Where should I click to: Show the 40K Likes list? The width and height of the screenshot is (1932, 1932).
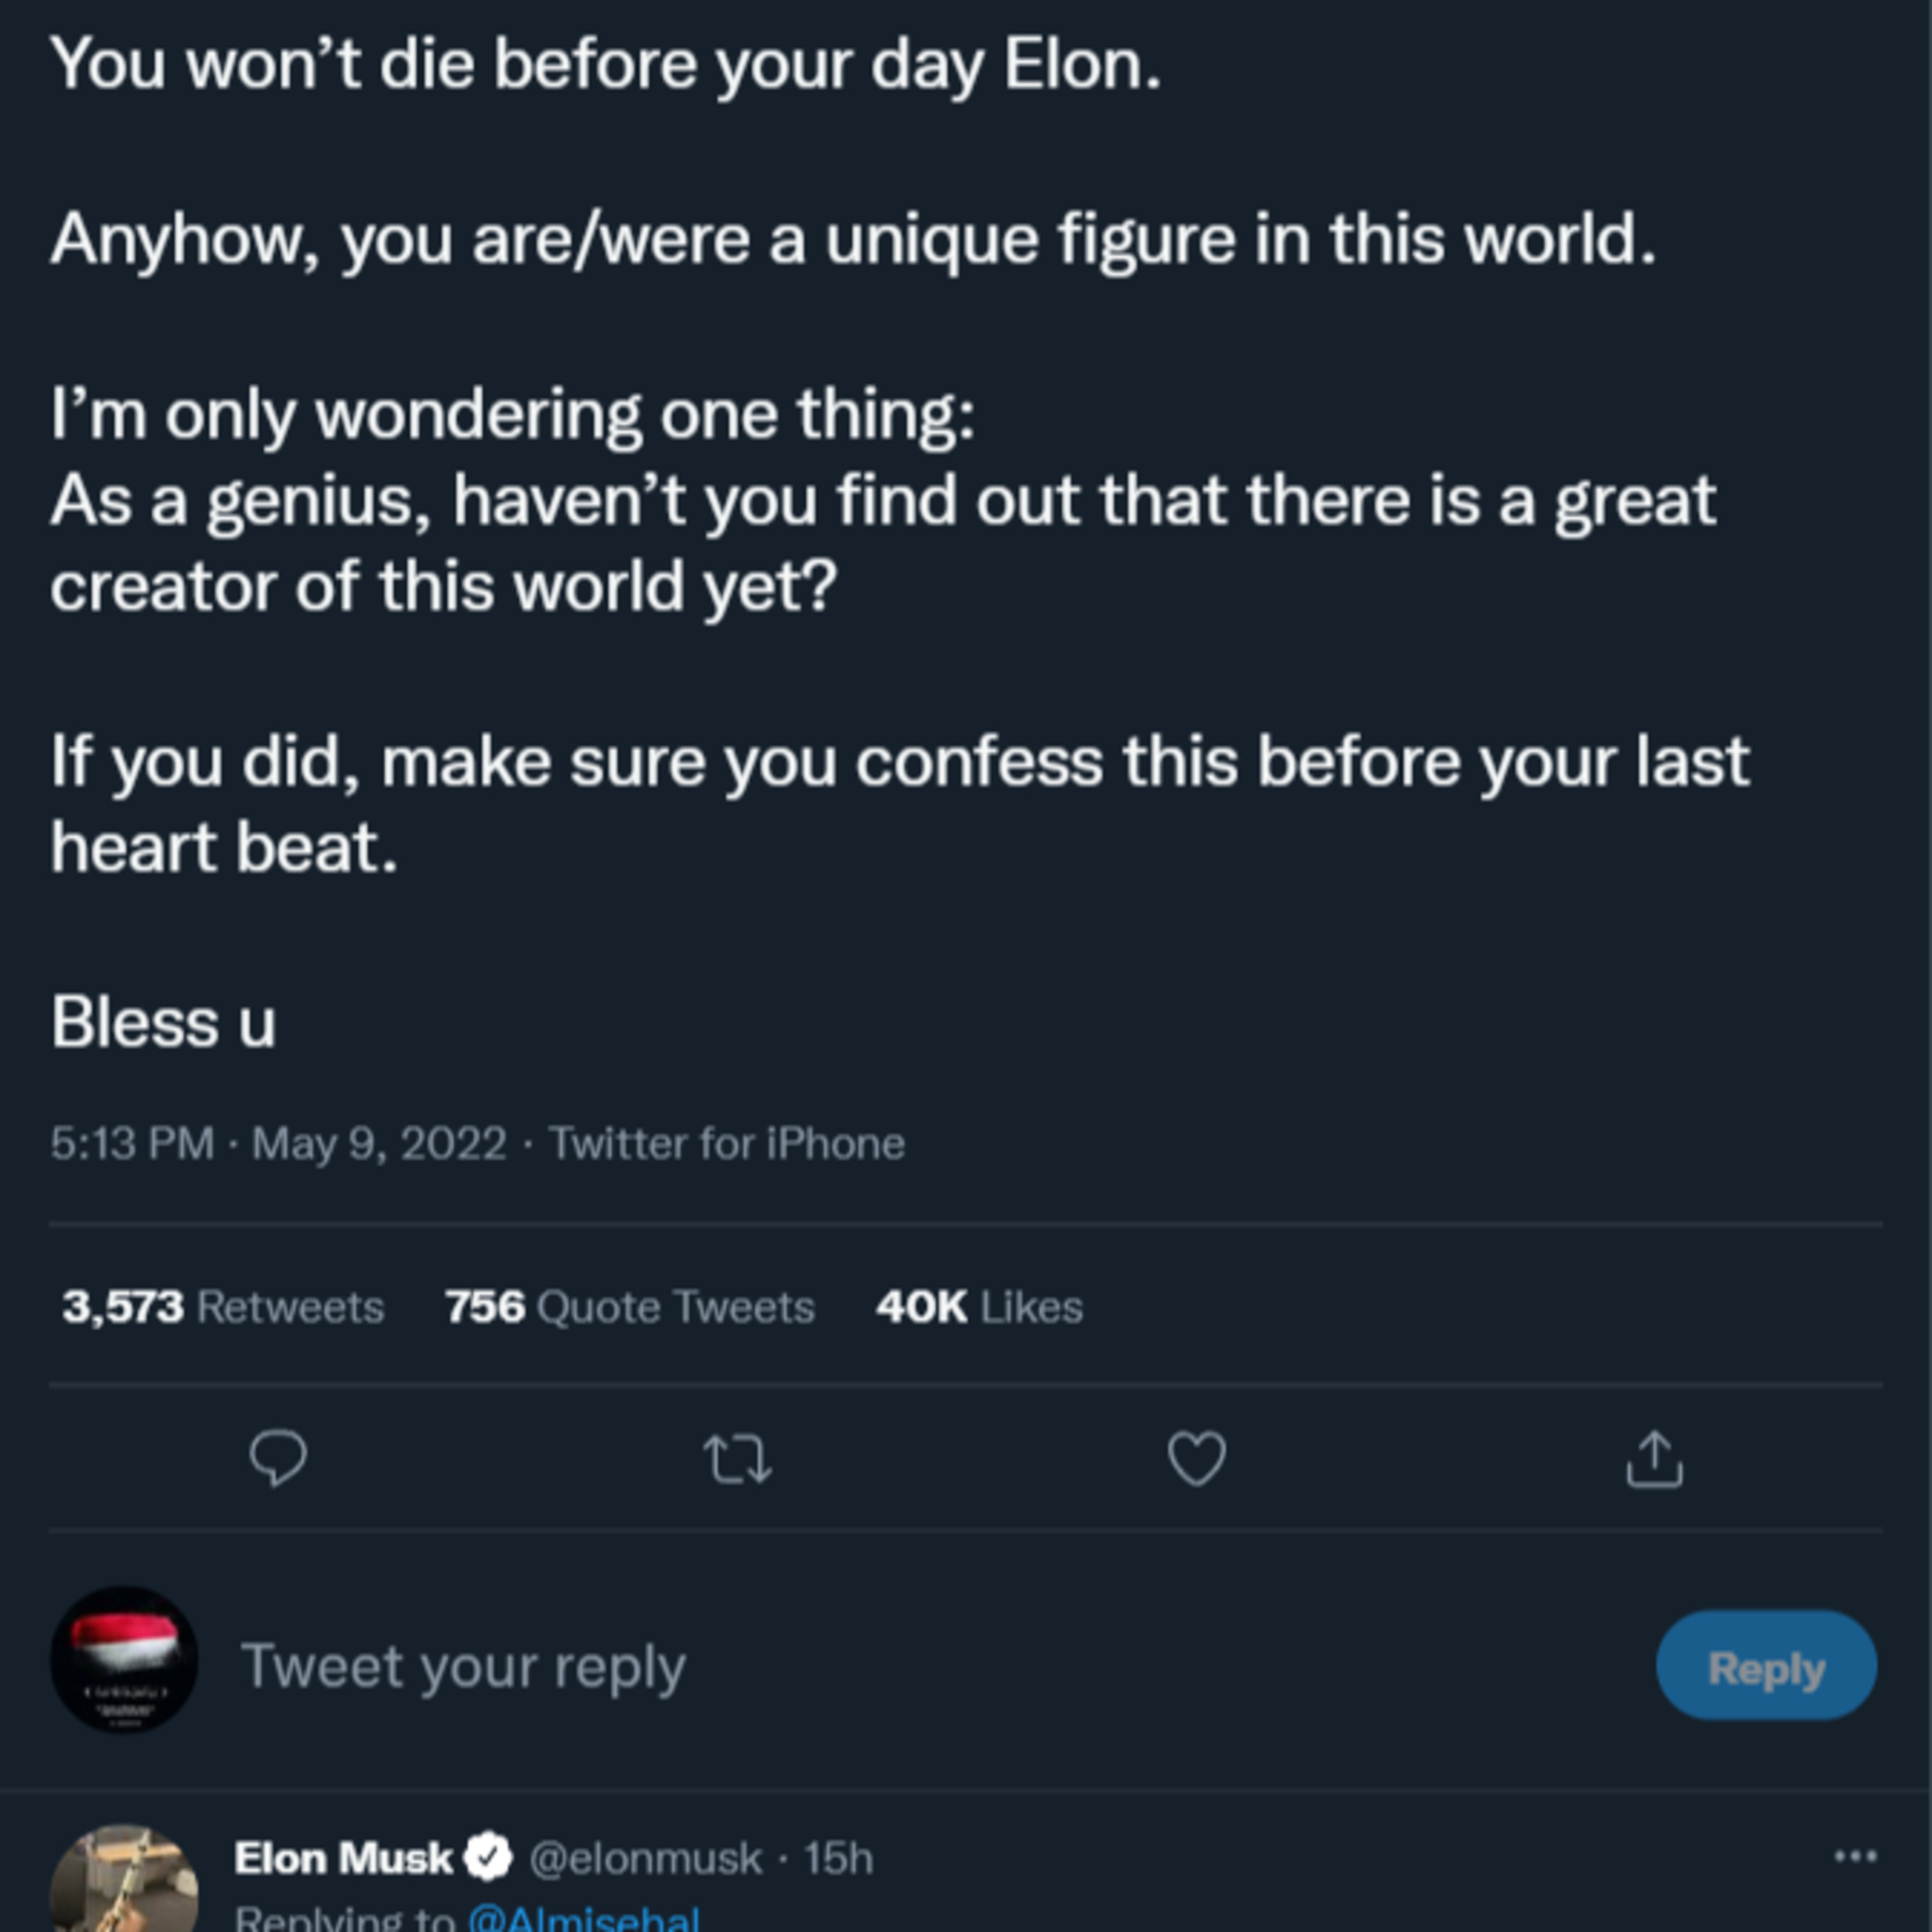coord(979,1307)
